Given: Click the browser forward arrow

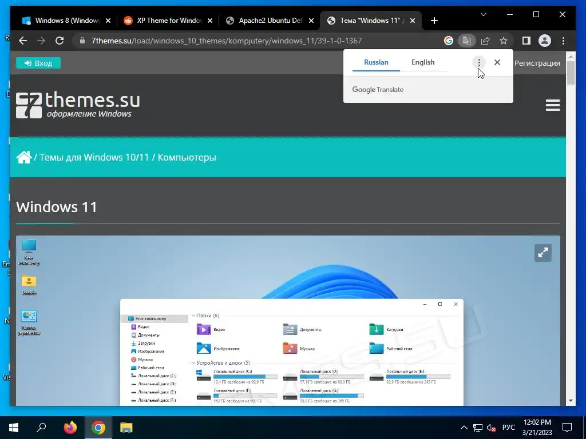Looking at the screenshot, I should coord(41,41).
